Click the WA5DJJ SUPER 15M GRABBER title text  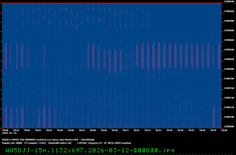pyautogui.click(x=48, y=139)
